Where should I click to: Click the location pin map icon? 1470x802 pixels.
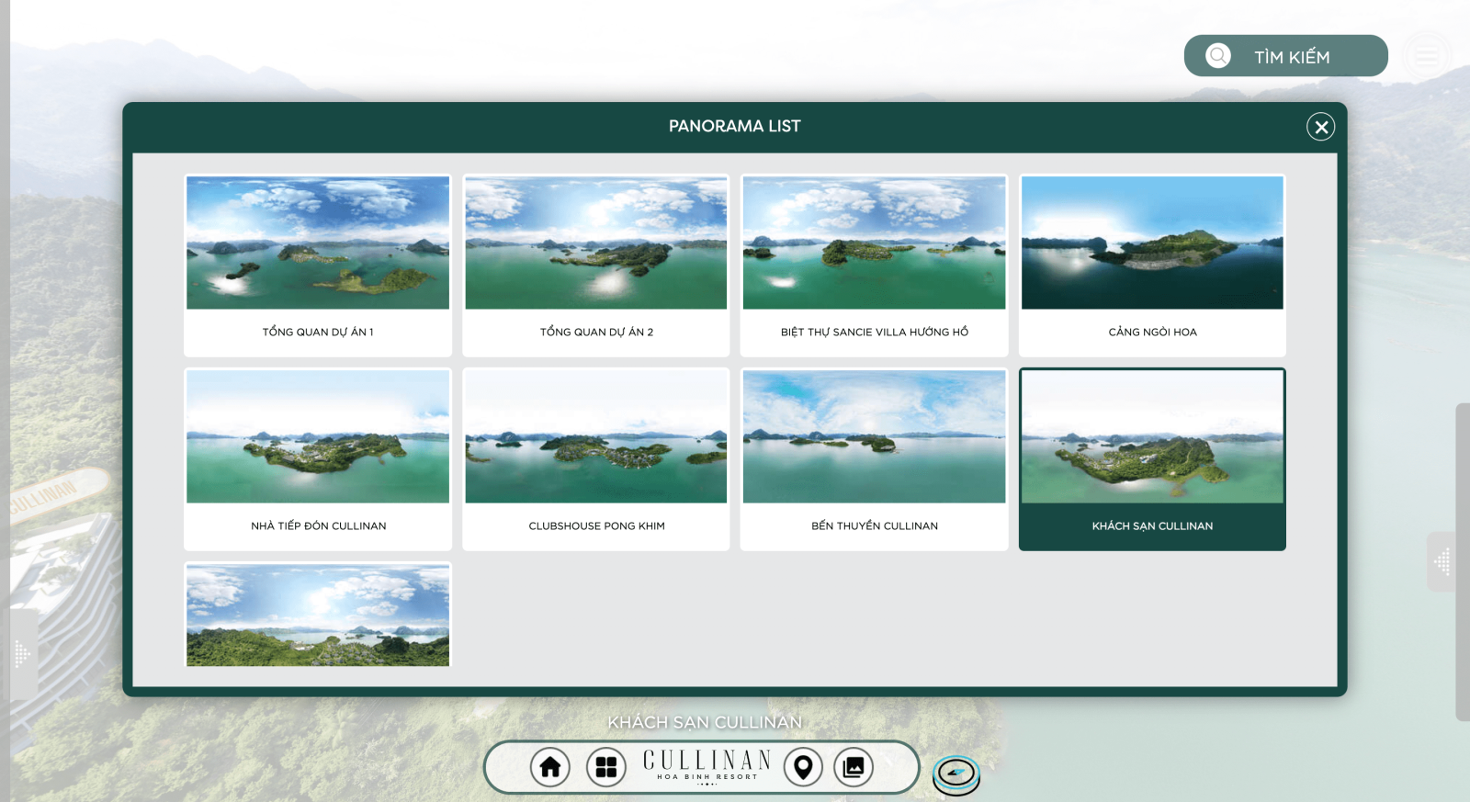click(x=803, y=767)
